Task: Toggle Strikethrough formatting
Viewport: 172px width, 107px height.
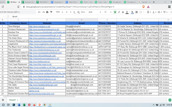Action: 123,12
